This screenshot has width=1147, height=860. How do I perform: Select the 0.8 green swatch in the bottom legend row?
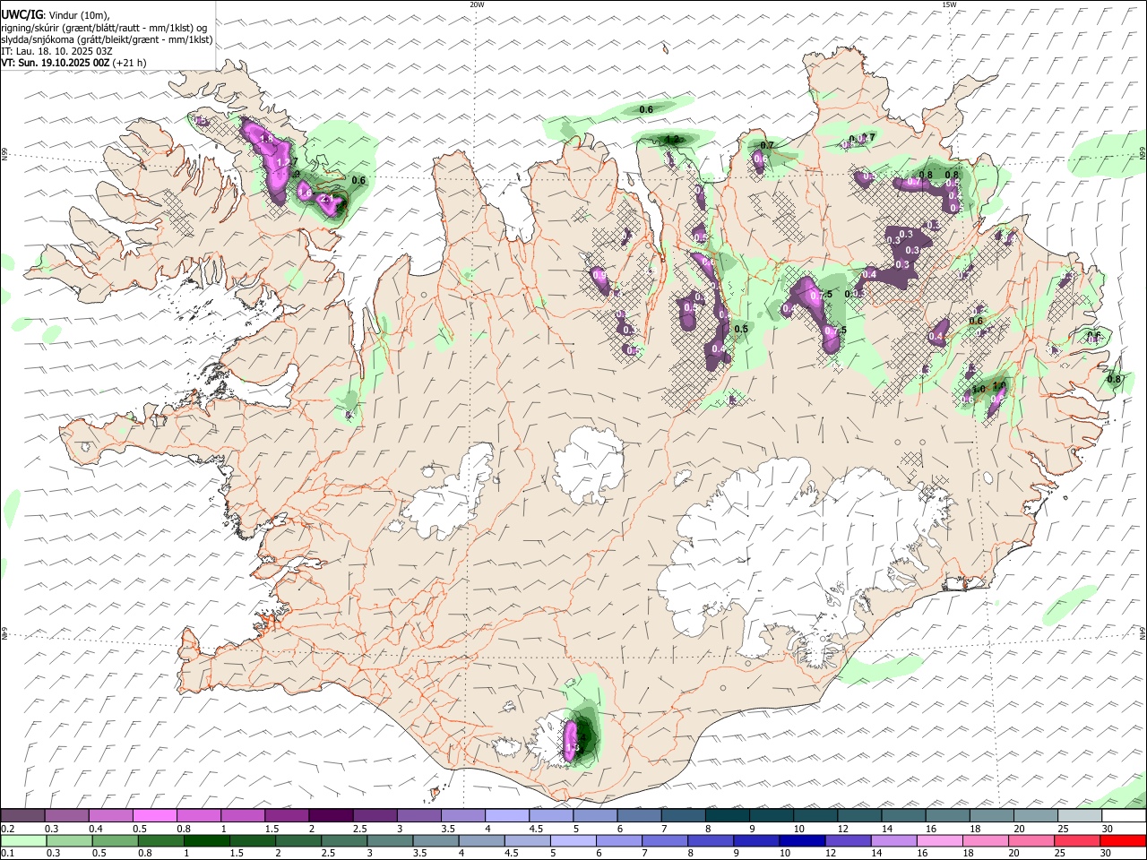pos(160,840)
